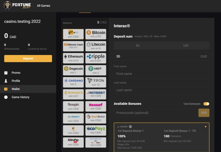
Task: Pick the Binance payment tile
Action: coord(73,95)
